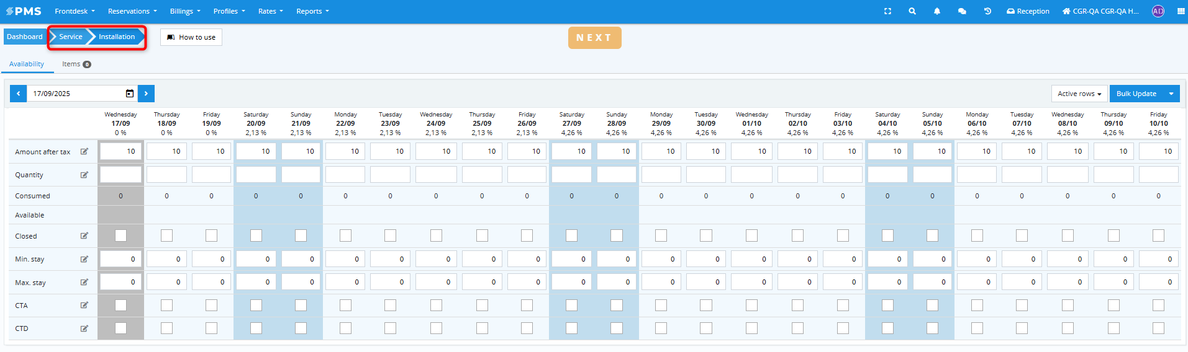This screenshot has width=1188, height=352.
Task: Click the AD user avatar
Action: 1158,11
